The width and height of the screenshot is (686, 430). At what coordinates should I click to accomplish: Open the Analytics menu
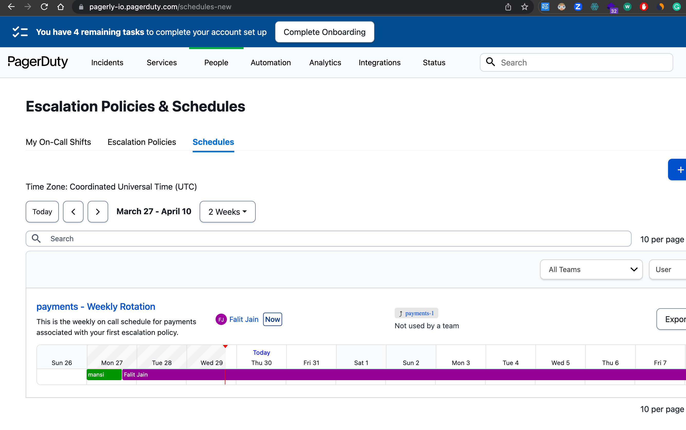pyautogui.click(x=325, y=63)
